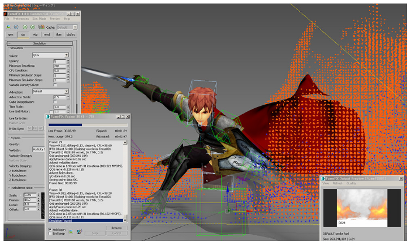This screenshot has width=410, height=244.
Task: Open Quality menu in Output Preview window
Action: pyautogui.click(x=351, y=183)
